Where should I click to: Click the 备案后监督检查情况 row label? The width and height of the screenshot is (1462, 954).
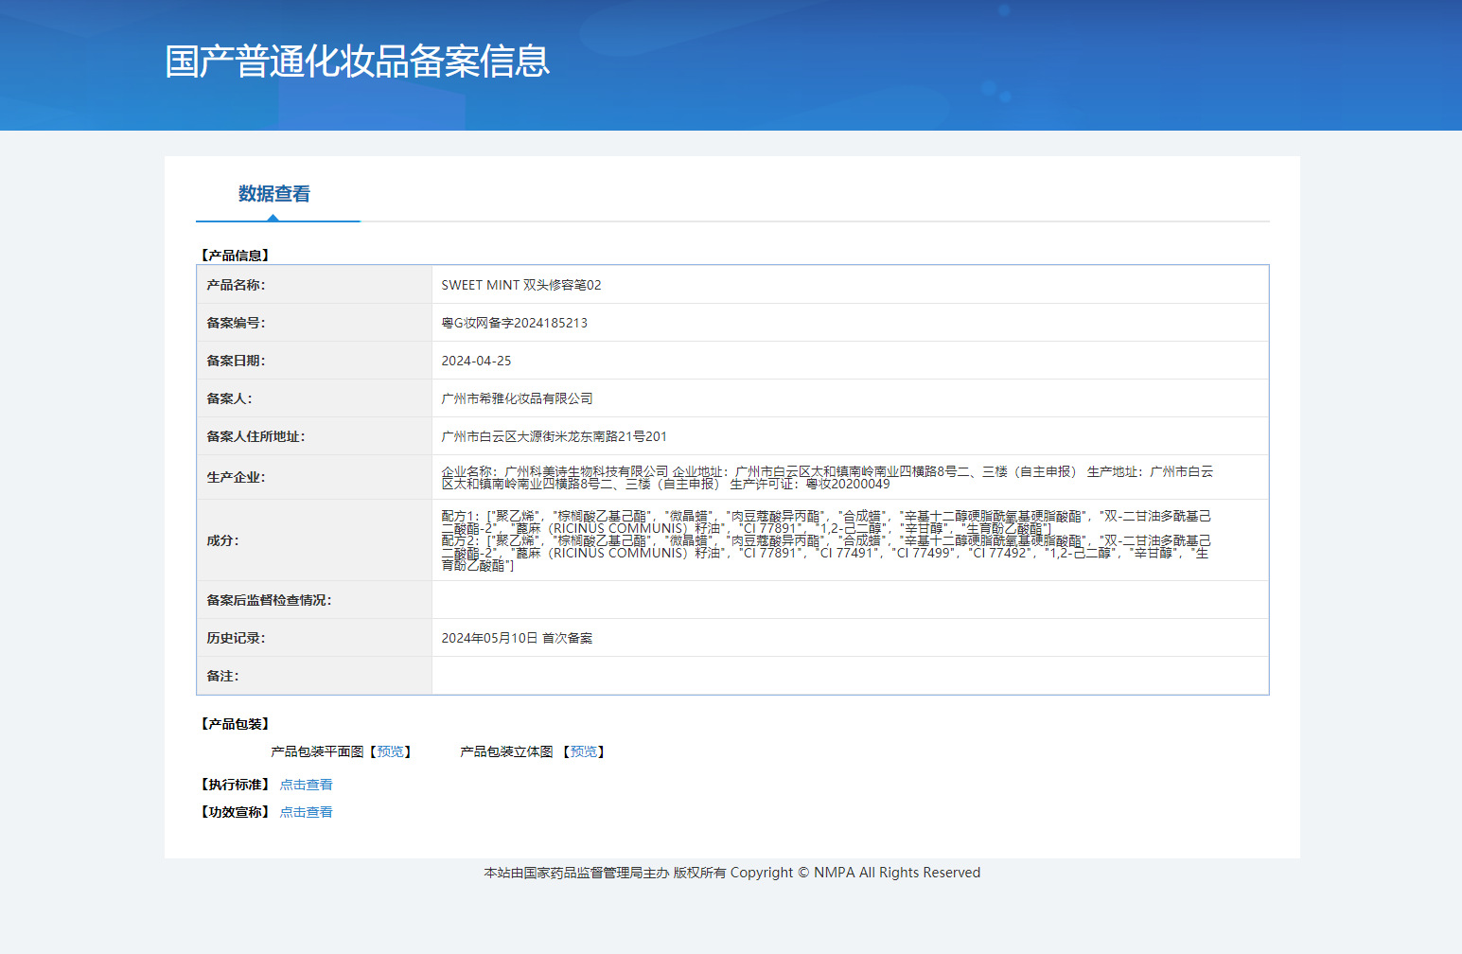pyautogui.click(x=269, y=600)
